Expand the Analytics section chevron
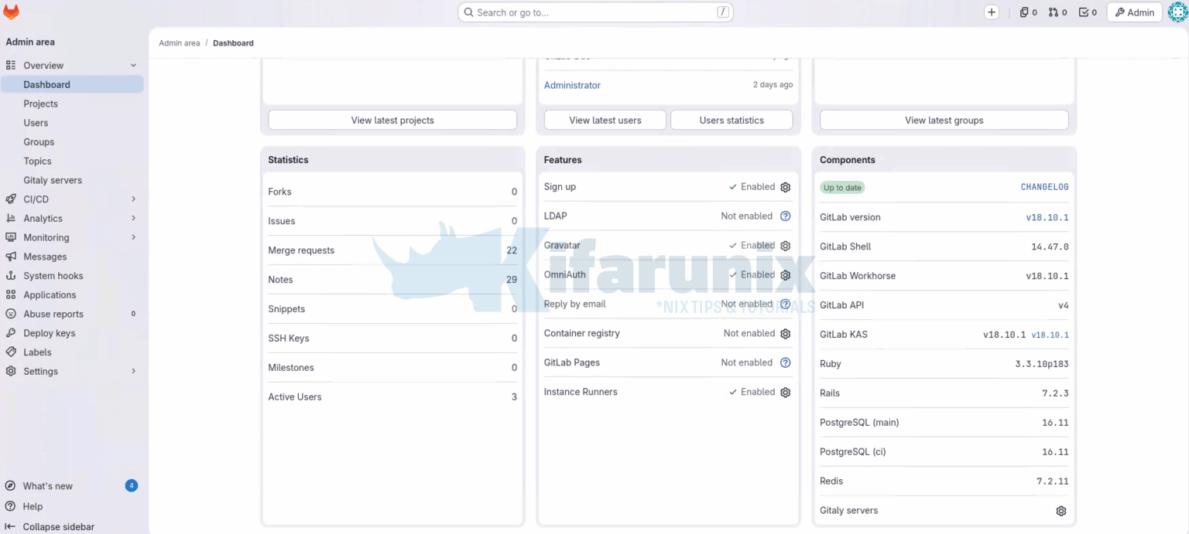1189x534 pixels. click(133, 219)
